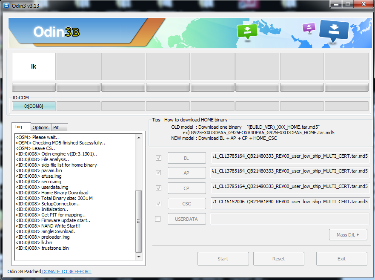Viewport: 375px width, 280px height.
Task: Click the green download marker icon on banner
Action: coord(247,32)
